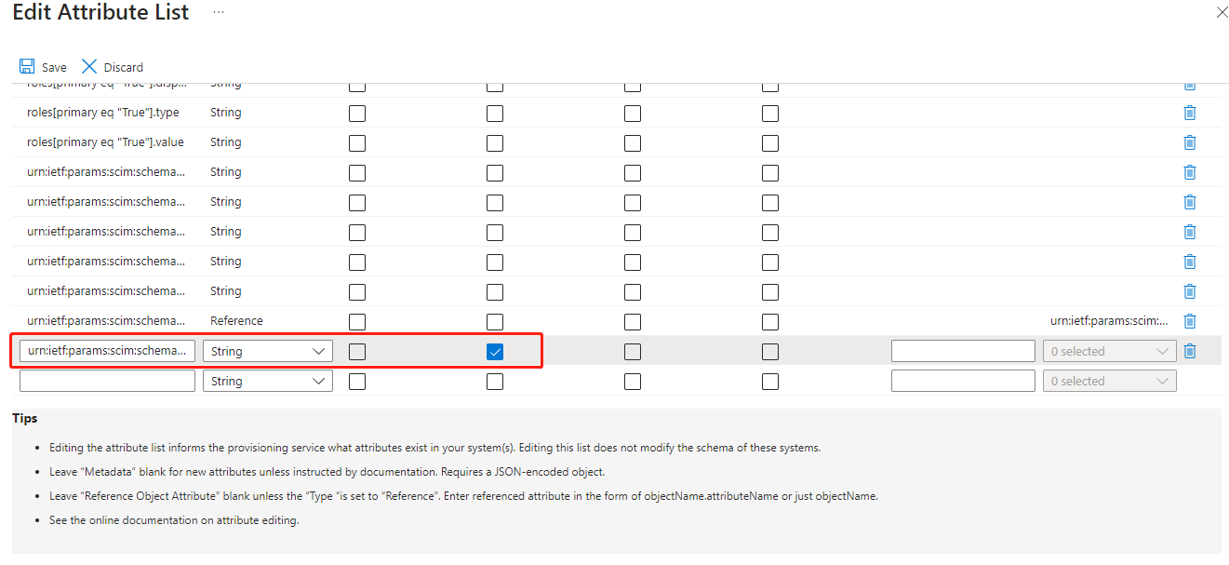Uncheck the checked box in the highlighted row

pos(495,352)
